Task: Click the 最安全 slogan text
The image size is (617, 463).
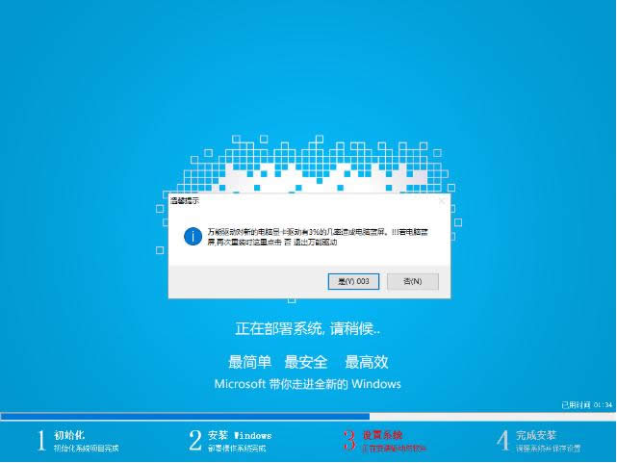Action: (306, 362)
